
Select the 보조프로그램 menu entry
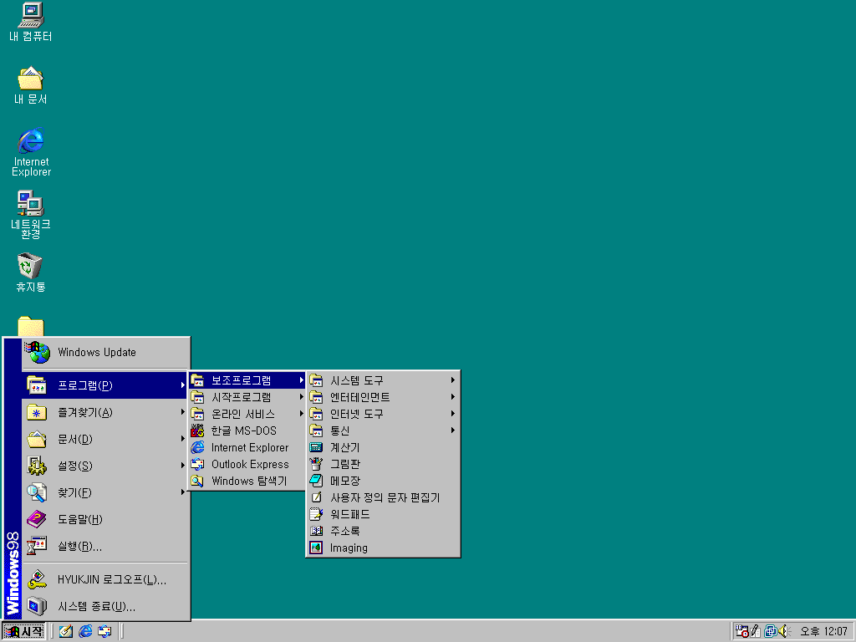click(x=247, y=380)
